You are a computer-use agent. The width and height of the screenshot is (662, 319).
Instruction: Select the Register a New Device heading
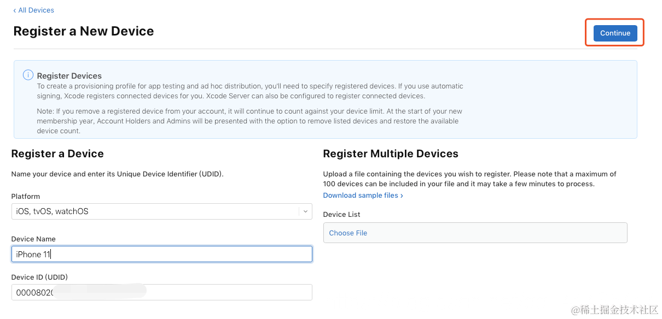[84, 31]
